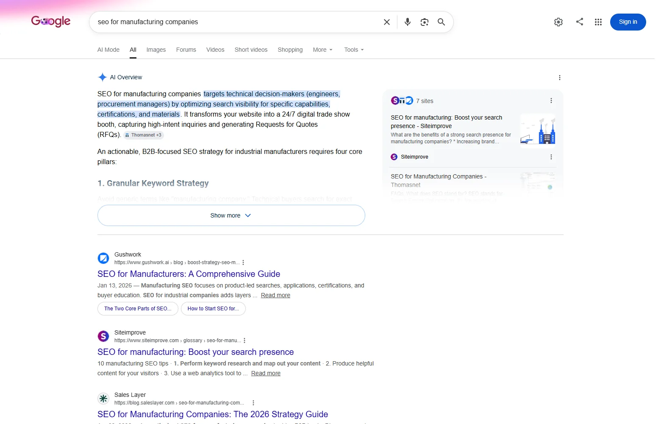Open Google apps grid icon
The width and height of the screenshot is (661, 424).
(598, 22)
